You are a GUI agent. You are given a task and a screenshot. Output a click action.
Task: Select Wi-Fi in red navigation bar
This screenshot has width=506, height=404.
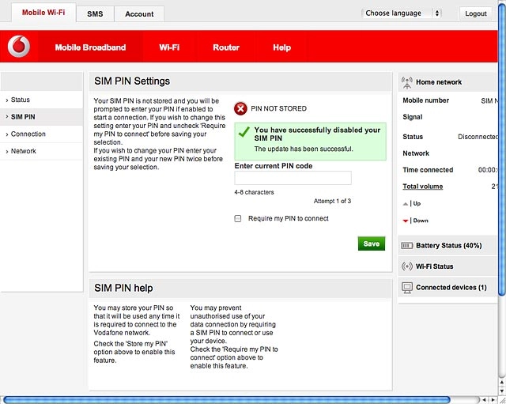coord(169,47)
